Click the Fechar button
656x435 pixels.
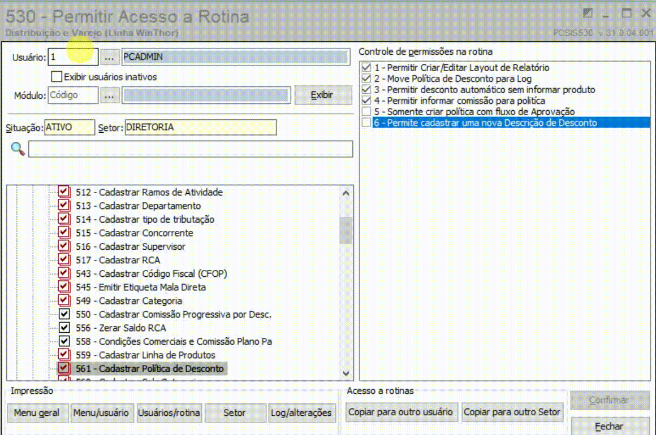coord(609,426)
